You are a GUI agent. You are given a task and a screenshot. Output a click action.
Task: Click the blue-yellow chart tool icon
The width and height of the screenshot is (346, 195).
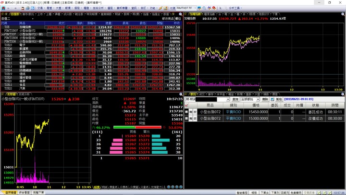pos(209,8)
